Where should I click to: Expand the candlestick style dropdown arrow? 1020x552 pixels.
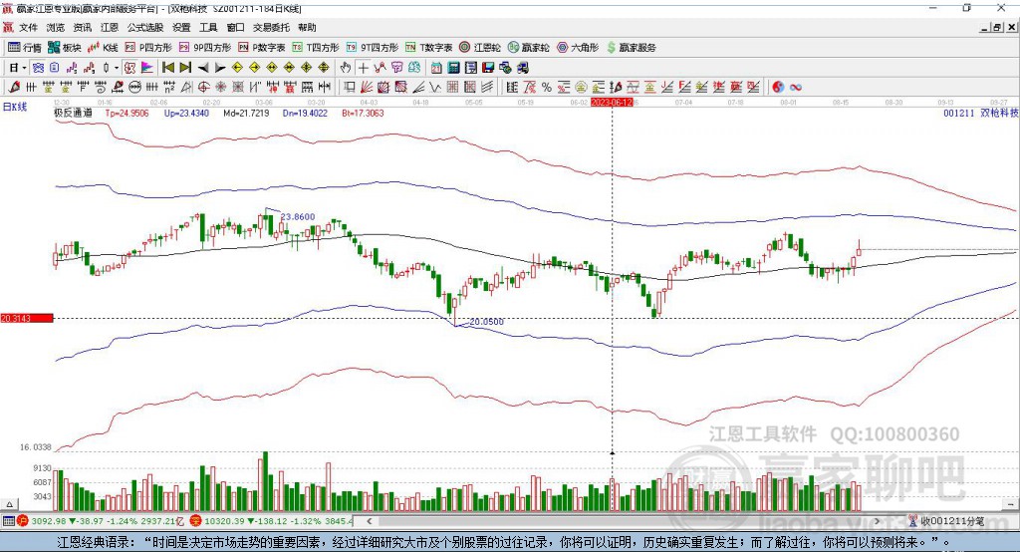point(117,68)
